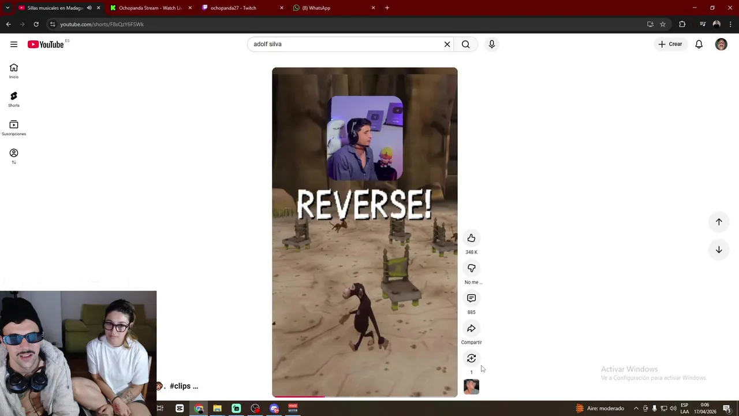This screenshot has width=739, height=416.
Task: Open the Tú profile section
Action: [x=14, y=156]
